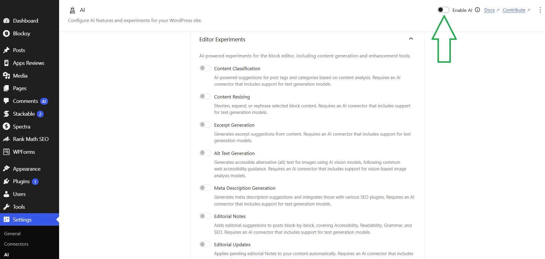Click the Spectra logo icon
Viewport: 545px width, 259px height.
[6, 126]
